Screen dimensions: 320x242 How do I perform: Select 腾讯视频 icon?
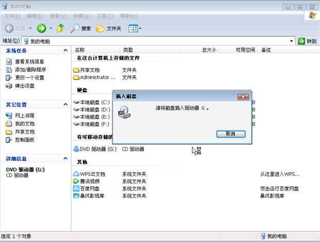[76, 181]
